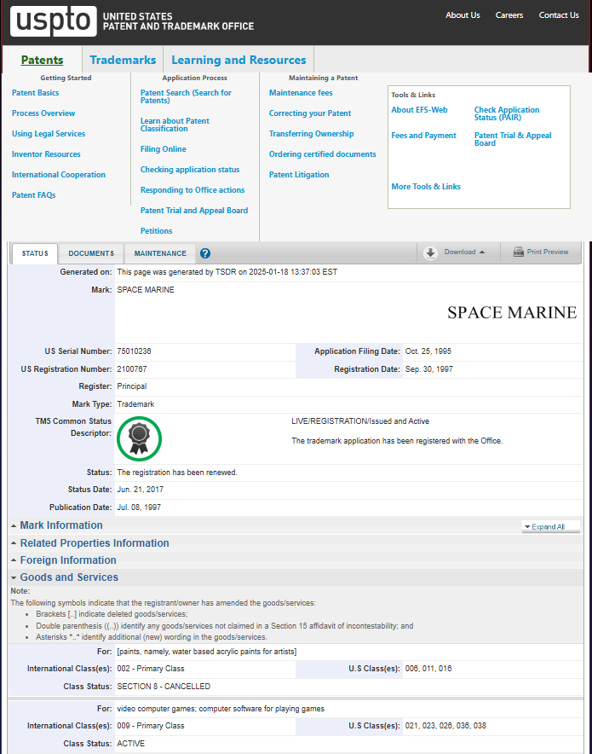Collapse the Goods and Services section
This screenshot has width=592, height=754.
(69, 577)
